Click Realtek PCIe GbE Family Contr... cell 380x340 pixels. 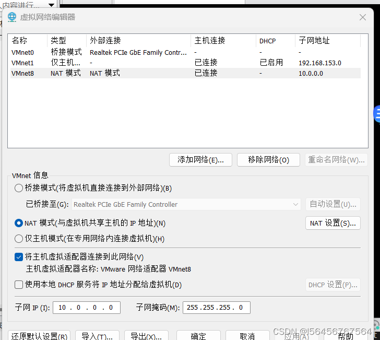tap(138, 53)
